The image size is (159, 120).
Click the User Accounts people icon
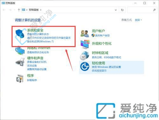coord(85,33)
